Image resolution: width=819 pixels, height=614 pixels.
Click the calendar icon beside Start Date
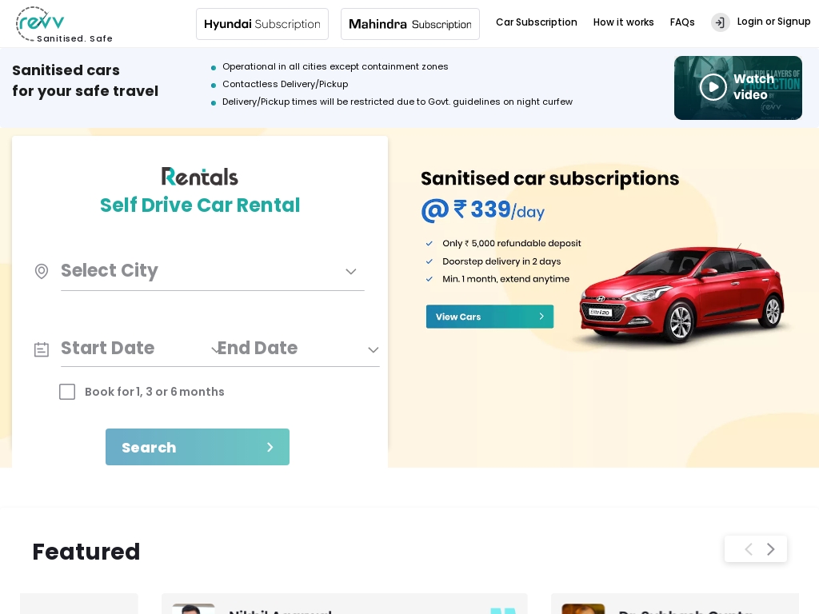tap(42, 349)
